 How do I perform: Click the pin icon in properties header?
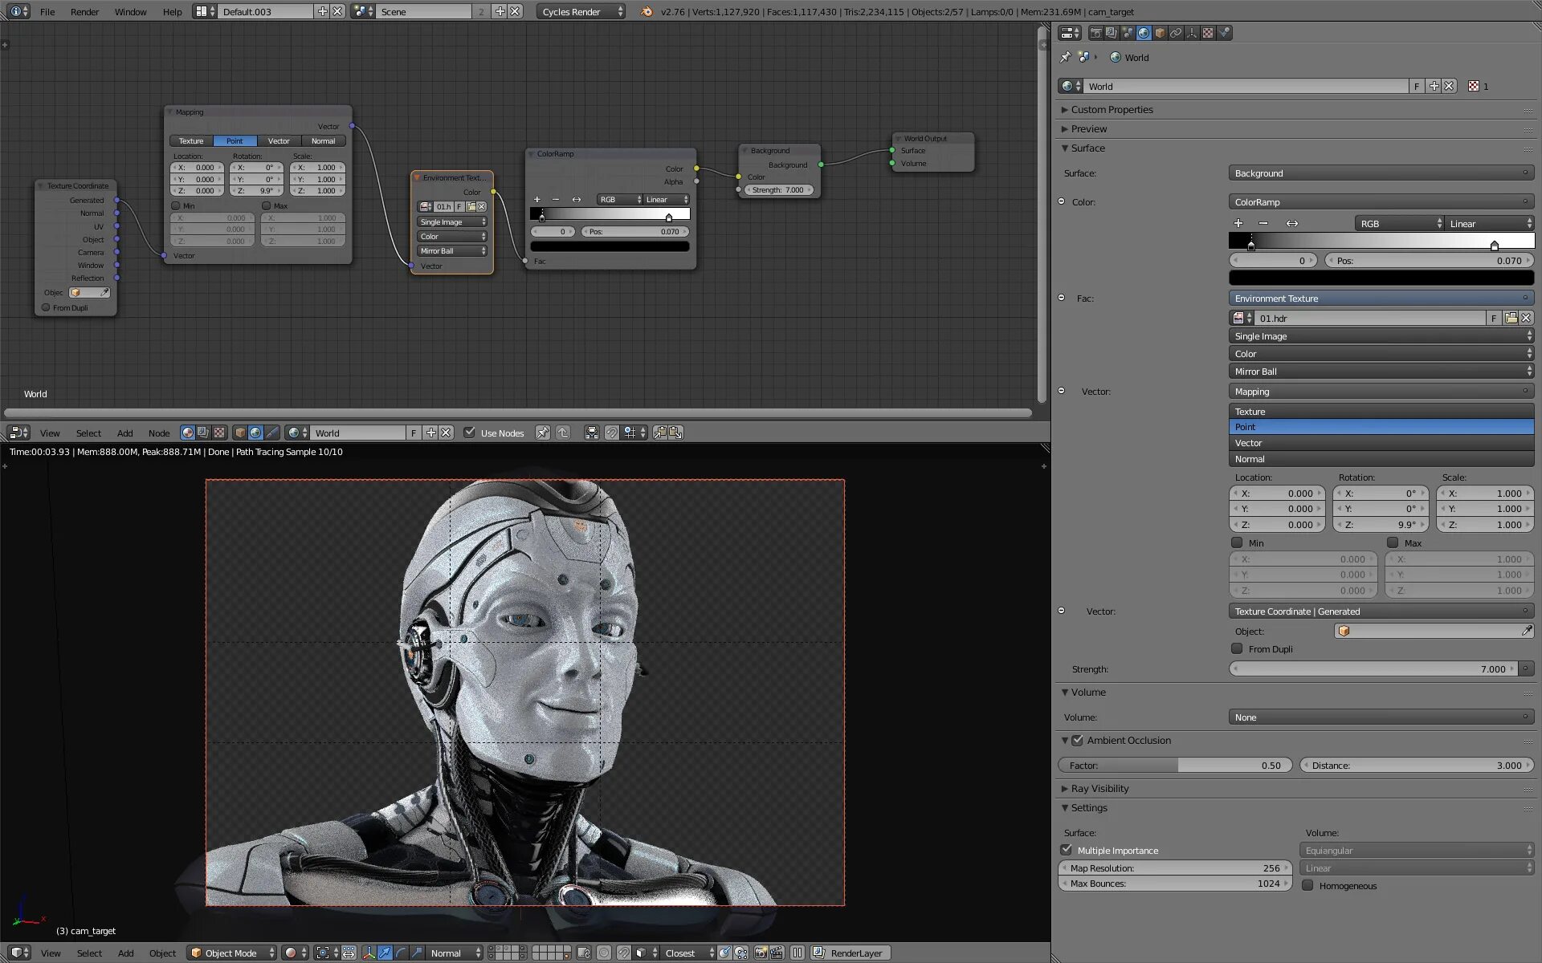coord(1066,57)
